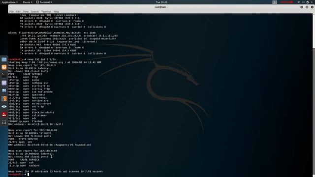Click the '912/tcp open apex-mesh' row
315x177 pixels.
coord(27,95)
